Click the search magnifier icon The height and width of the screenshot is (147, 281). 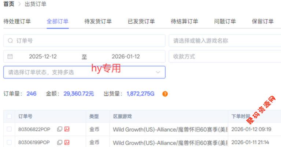[10, 41]
